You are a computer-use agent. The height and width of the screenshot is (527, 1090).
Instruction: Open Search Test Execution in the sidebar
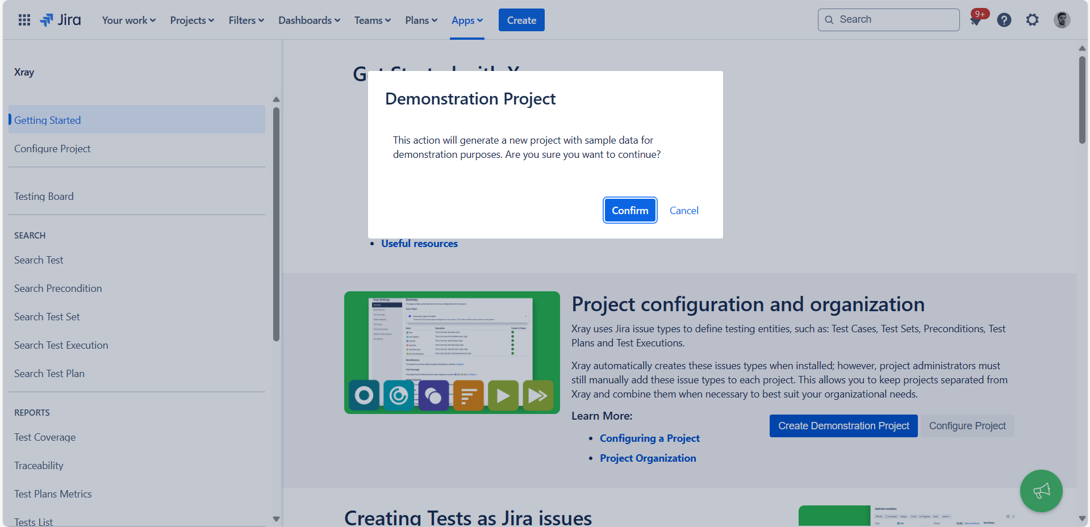tap(137, 345)
